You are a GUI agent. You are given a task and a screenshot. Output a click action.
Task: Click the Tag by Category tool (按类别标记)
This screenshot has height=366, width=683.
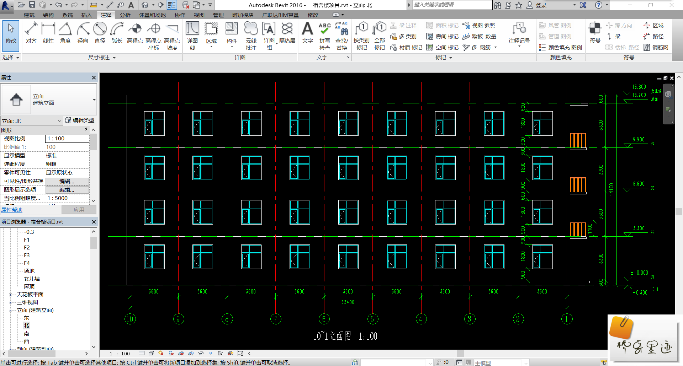[361, 36]
